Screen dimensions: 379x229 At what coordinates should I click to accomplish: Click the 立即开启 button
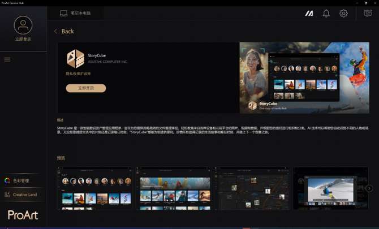(x=86, y=88)
